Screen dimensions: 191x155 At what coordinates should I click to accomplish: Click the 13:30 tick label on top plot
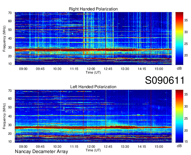tap(125, 69)
